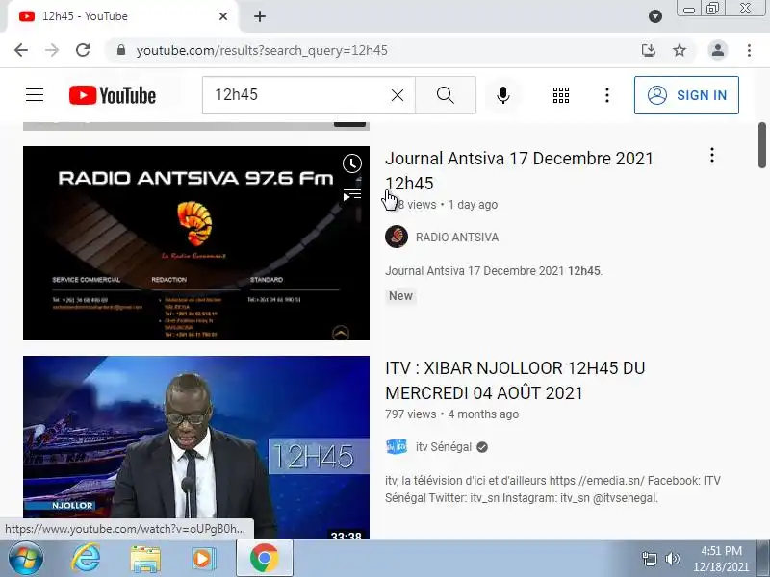Screen dimensions: 770x577
Task: Open Chrome tab search dropdown
Action: [x=655, y=16]
